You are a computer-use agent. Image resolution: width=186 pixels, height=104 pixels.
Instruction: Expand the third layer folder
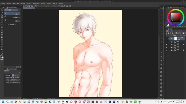pos(170,44)
